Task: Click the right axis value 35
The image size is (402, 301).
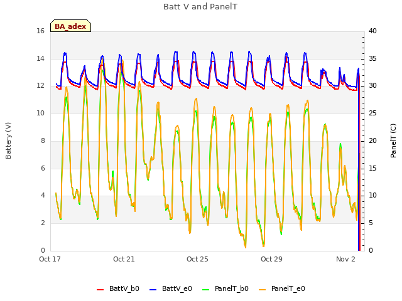Action: [372, 58]
